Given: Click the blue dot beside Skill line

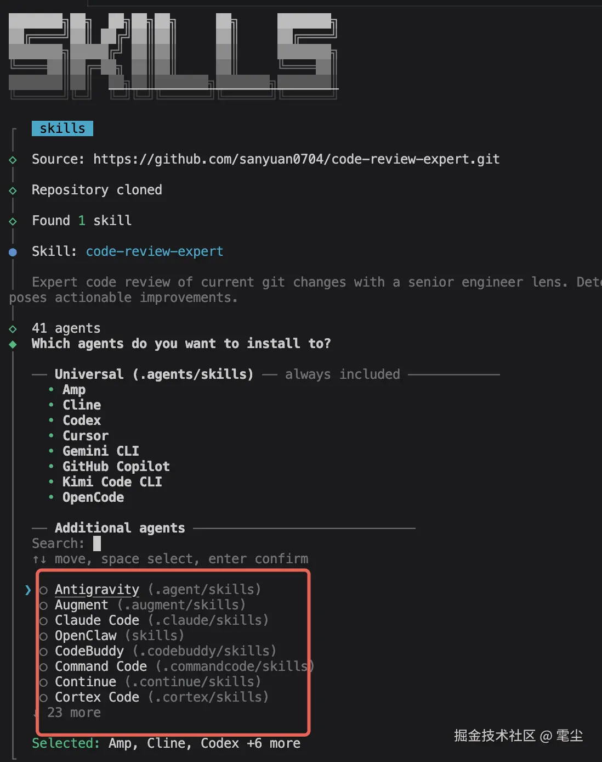Looking at the screenshot, I should coord(13,252).
